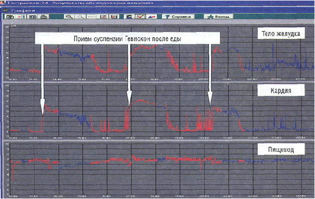Screen dimensions: 315x199
Task: Click the Кардия curve peak between second and third arrows
Action: pos(140,100)
